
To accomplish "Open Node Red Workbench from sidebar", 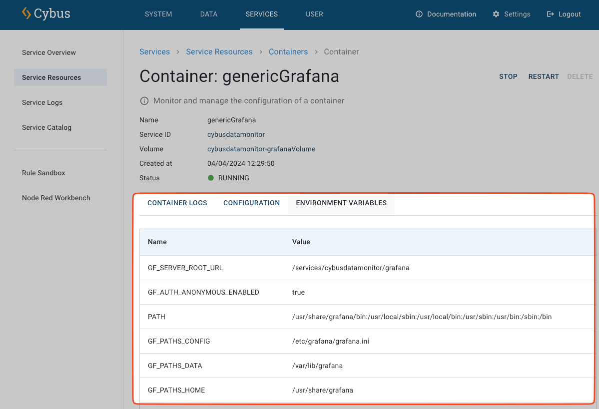I will click(56, 198).
